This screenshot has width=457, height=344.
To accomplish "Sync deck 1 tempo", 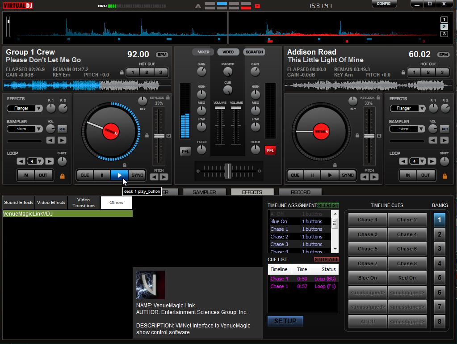I will 137,175.
